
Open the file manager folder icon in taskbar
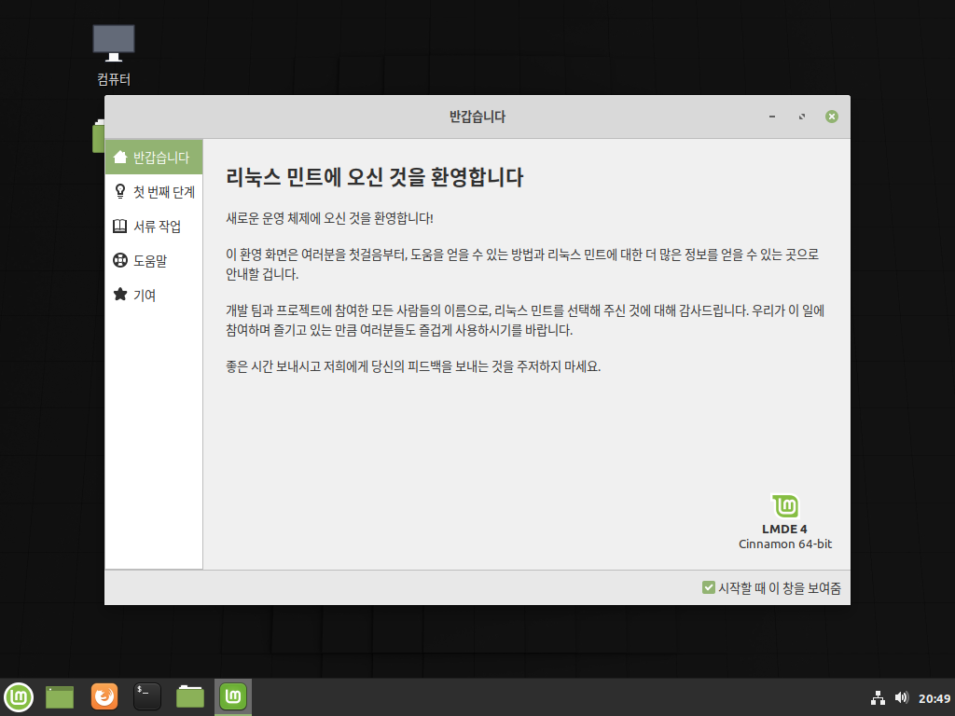tap(190, 696)
